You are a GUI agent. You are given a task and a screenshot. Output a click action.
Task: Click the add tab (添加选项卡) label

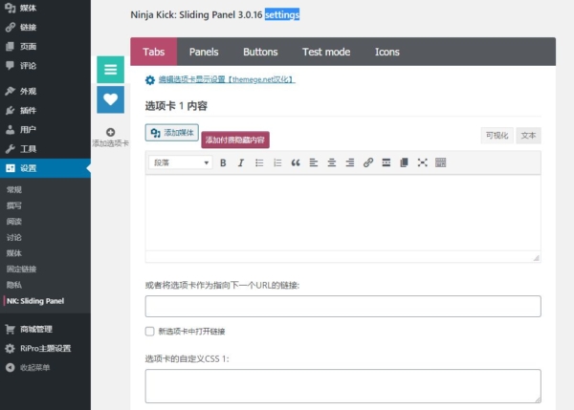(111, 143)
